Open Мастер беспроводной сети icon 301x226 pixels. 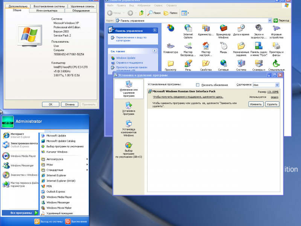point(188,49)
